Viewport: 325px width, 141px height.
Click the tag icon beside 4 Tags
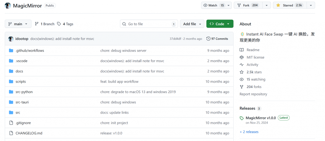point(59,24)
